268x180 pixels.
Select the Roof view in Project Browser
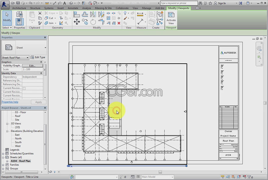pos(18,116)
